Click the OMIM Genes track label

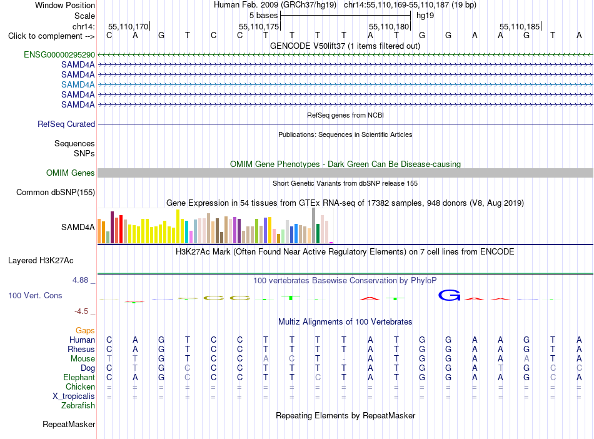[x=70, y=173]
